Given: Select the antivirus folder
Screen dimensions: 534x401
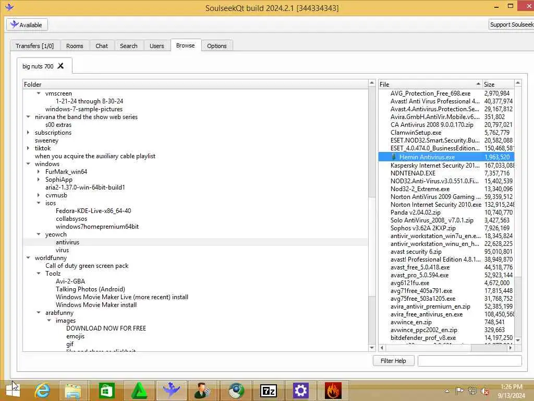Looking at the screenshot, I should pyautogui.click(x=67, y=242).
